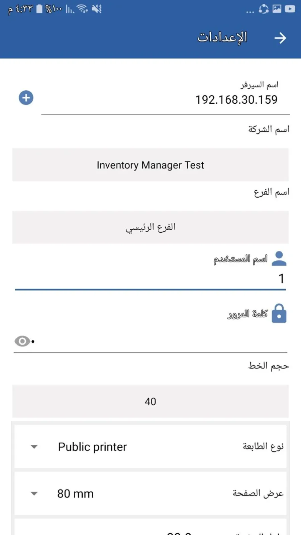The width and height of the screenshot is (301, 535).
Task: Expand the 80 mm page width dropdown
Action: (34, 494)
